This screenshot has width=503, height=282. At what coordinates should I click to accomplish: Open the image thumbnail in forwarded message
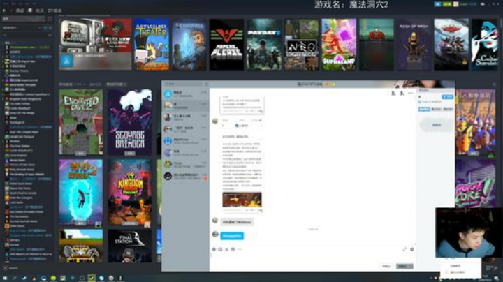pos(242,200)
